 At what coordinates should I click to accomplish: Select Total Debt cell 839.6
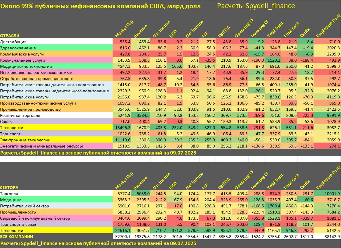[x=273, y=97]
